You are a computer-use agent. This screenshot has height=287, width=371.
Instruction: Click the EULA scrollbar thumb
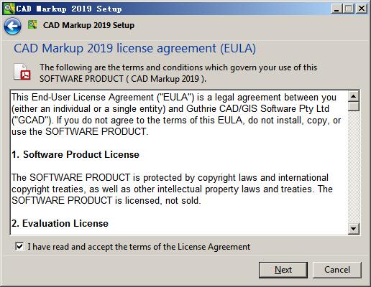pyautogui.click(x=354, y=106)
